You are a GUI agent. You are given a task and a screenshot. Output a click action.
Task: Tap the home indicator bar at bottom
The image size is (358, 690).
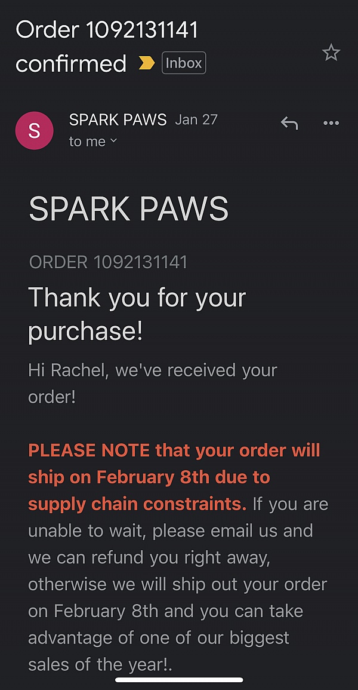tap(179, 679)
